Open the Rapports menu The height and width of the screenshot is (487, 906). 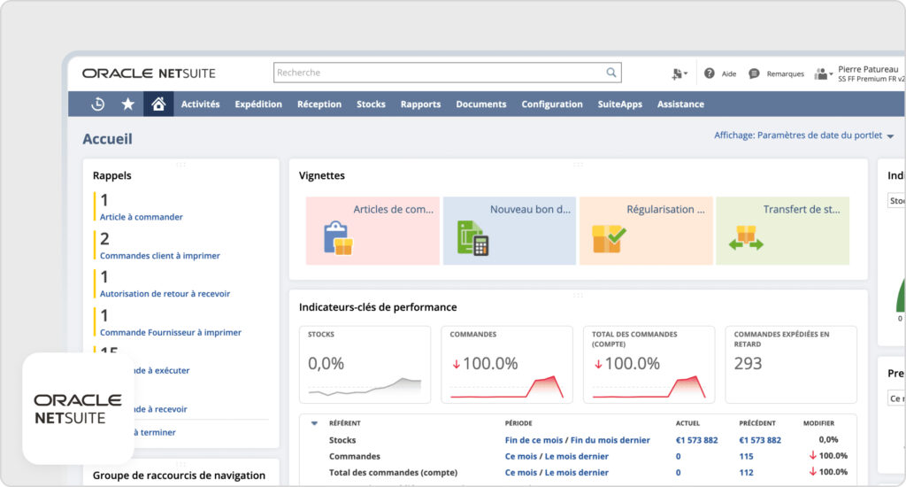(420, 104)
